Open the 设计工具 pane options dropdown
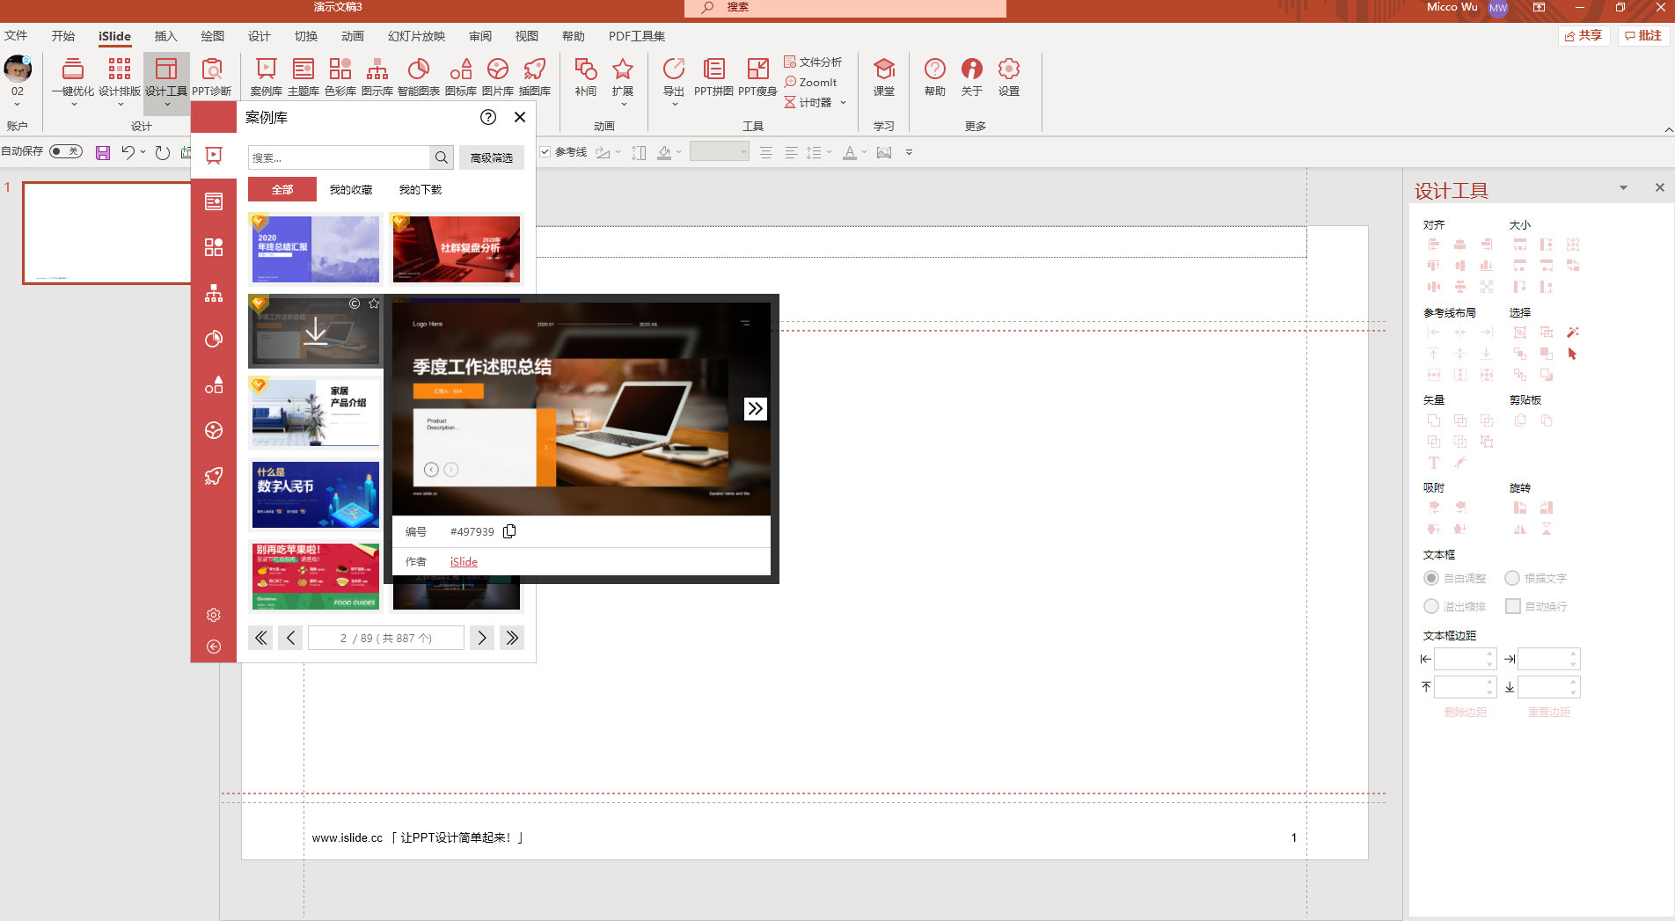Image resolution: width=1675 pixels, height=921 pixels. [x=1623, y=188]
